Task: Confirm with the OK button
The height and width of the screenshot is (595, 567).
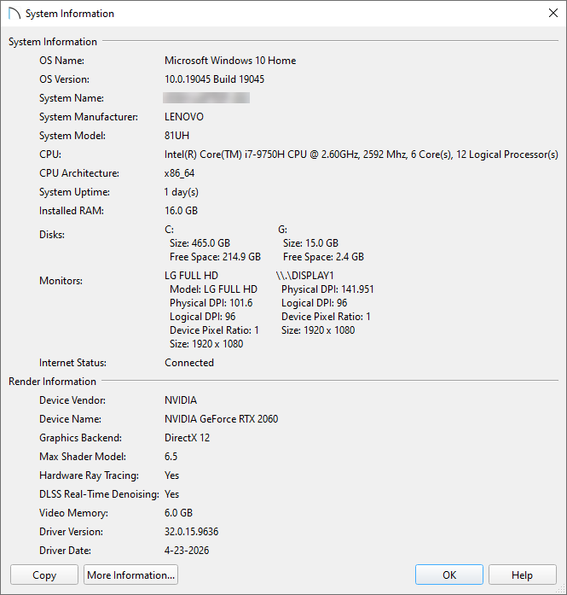Action: (449, 575)
